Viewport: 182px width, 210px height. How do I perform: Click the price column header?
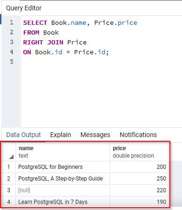pyautogui.click(x=139, y=152)
